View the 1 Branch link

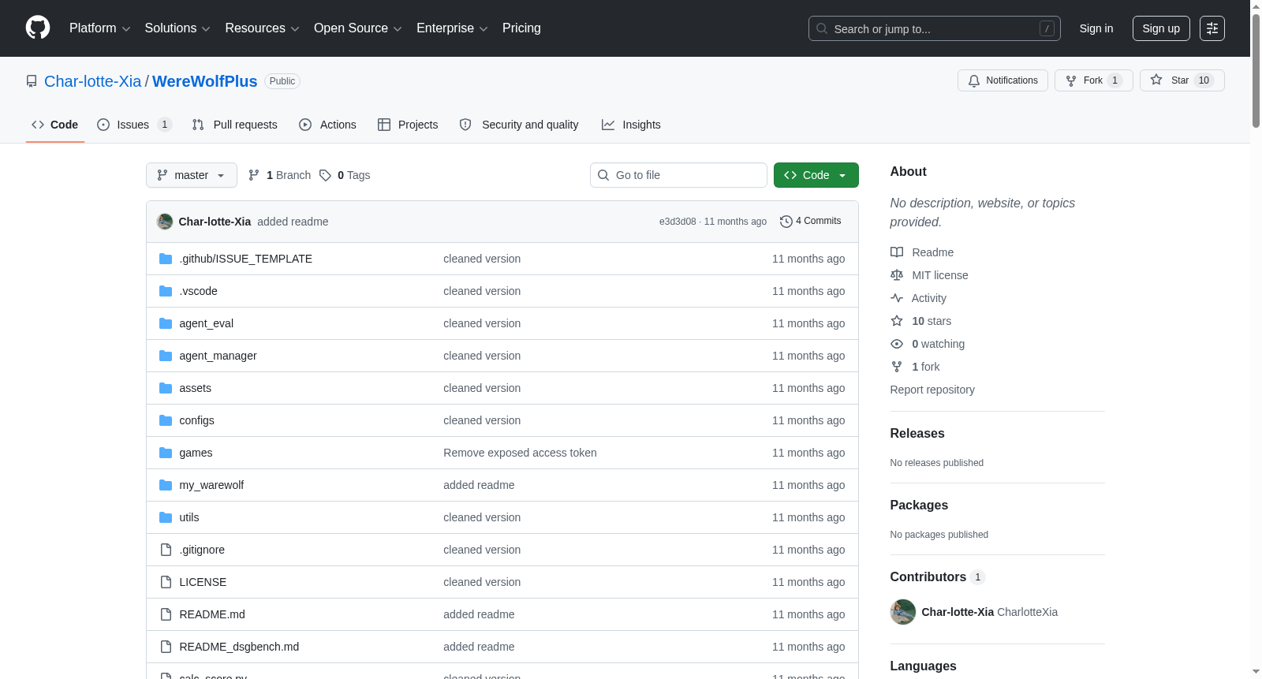point(280,175)
